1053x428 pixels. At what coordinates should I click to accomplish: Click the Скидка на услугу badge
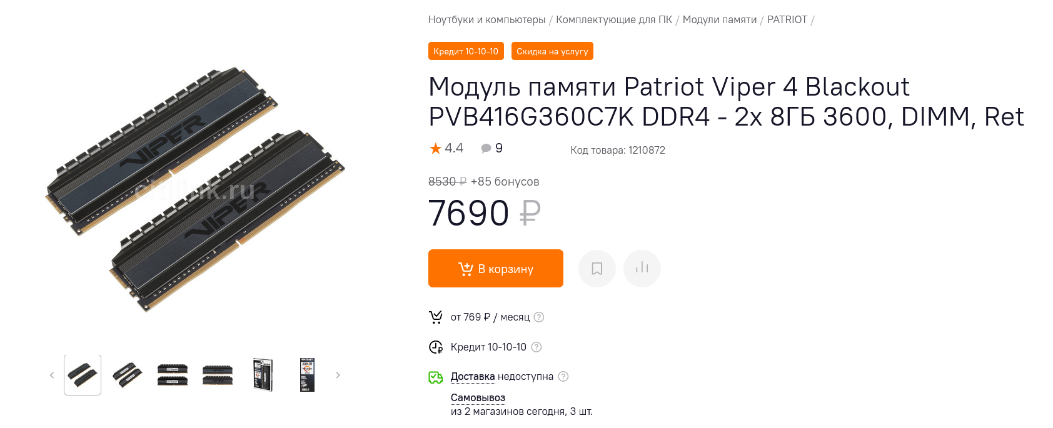(x=552, y=51)
